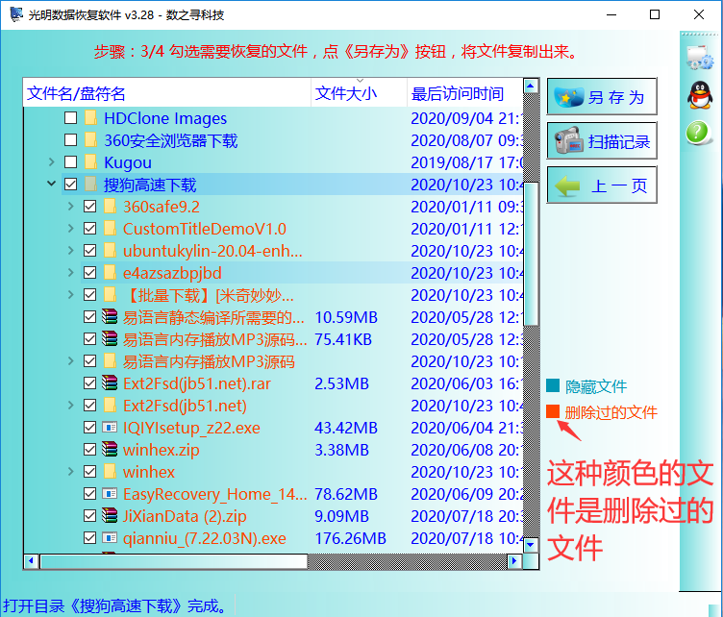Click the e4azsazbpjbd folder icon
The height and width of the screenshot is (617, 723).
[x=110, y=273]
